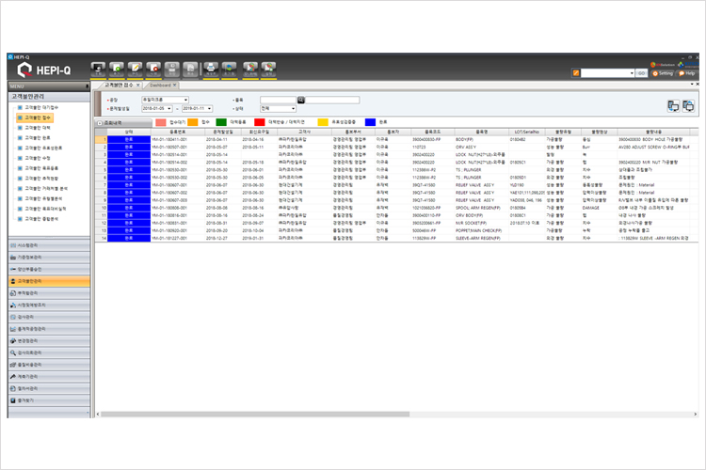
Task: Click the pin icon in the MENU header
Action: coord(86,85)
